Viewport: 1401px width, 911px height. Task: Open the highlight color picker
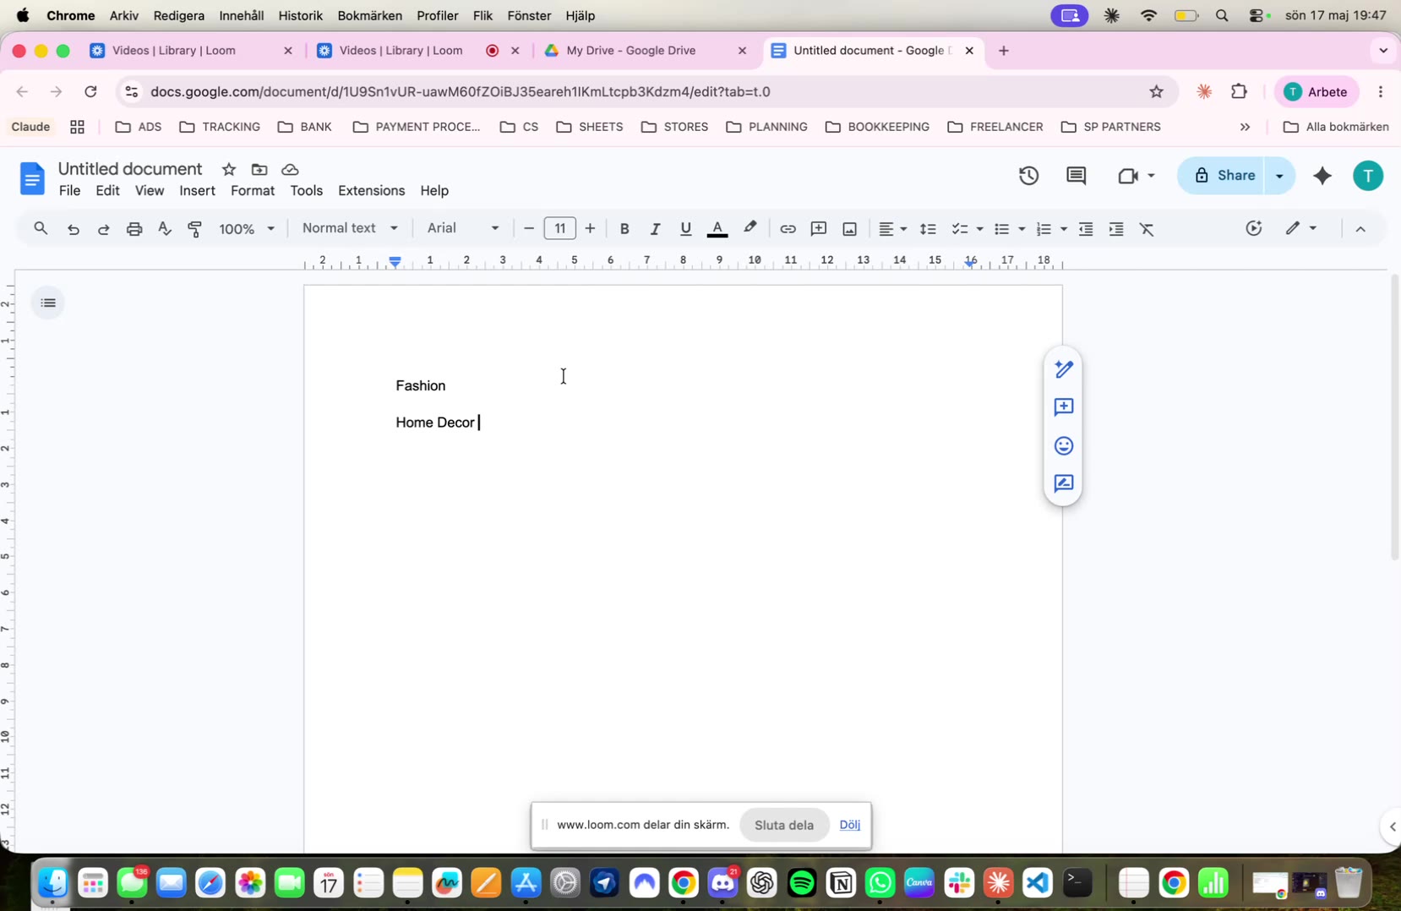click(x=750, y=229)
